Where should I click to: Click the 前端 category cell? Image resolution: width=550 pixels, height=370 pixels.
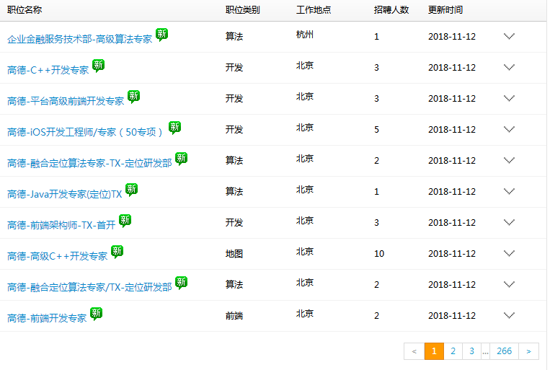click(234, 316)
